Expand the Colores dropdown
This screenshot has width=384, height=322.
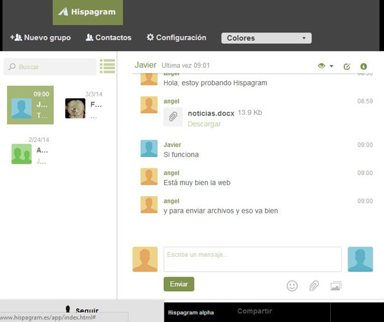pos(266,38)
